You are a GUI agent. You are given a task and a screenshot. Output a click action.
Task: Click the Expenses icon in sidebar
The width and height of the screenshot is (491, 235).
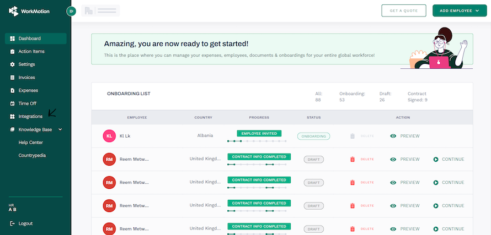tap(13, 90)
